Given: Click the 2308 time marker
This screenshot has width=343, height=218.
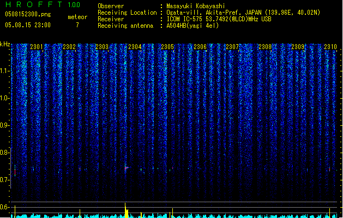Looking at the screenshot, I should 265,47.
